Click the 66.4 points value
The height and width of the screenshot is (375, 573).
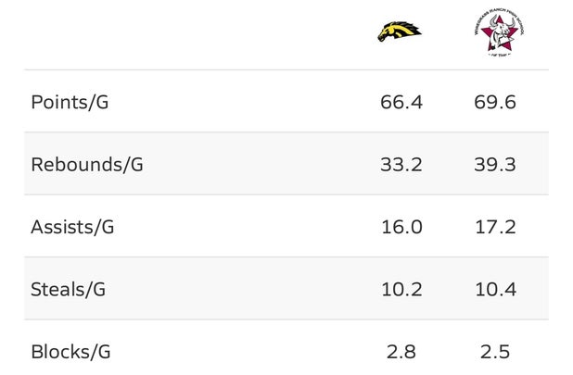coord(401,102)
